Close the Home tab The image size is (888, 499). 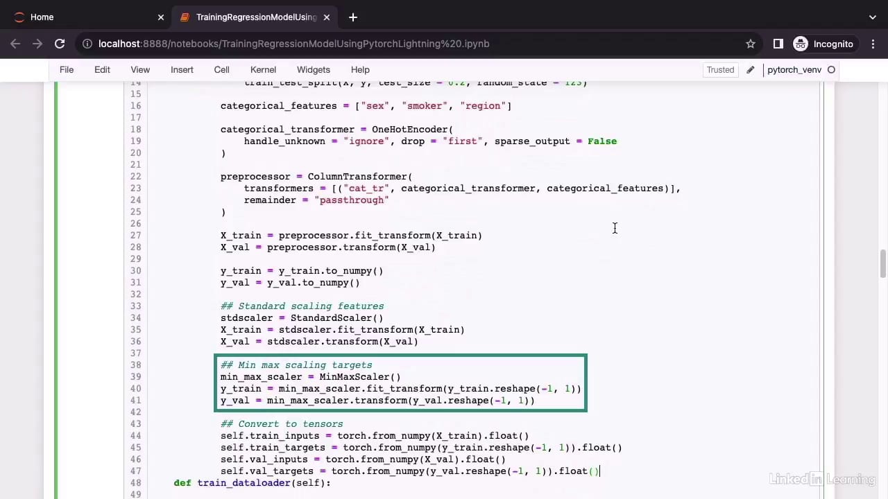pyautogui.click(x=160, y=17)
